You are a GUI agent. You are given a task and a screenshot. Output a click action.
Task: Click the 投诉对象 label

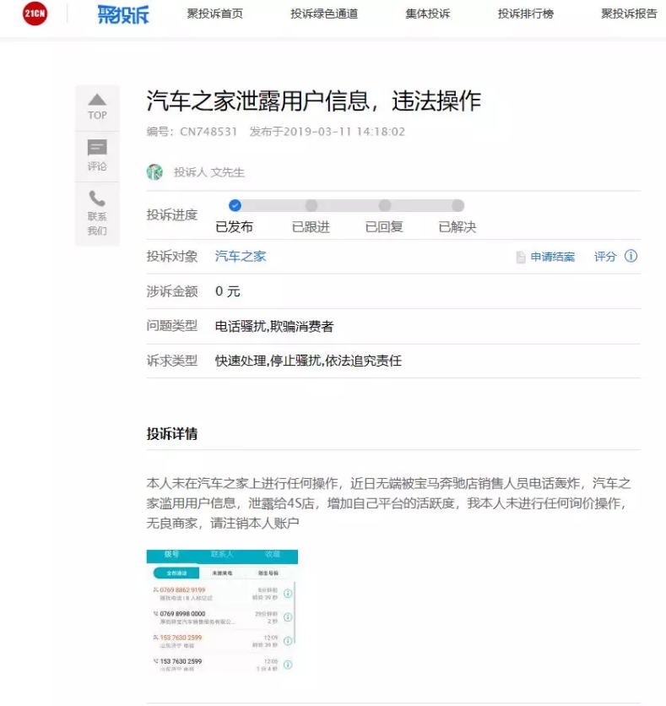(x=172, y=256)
